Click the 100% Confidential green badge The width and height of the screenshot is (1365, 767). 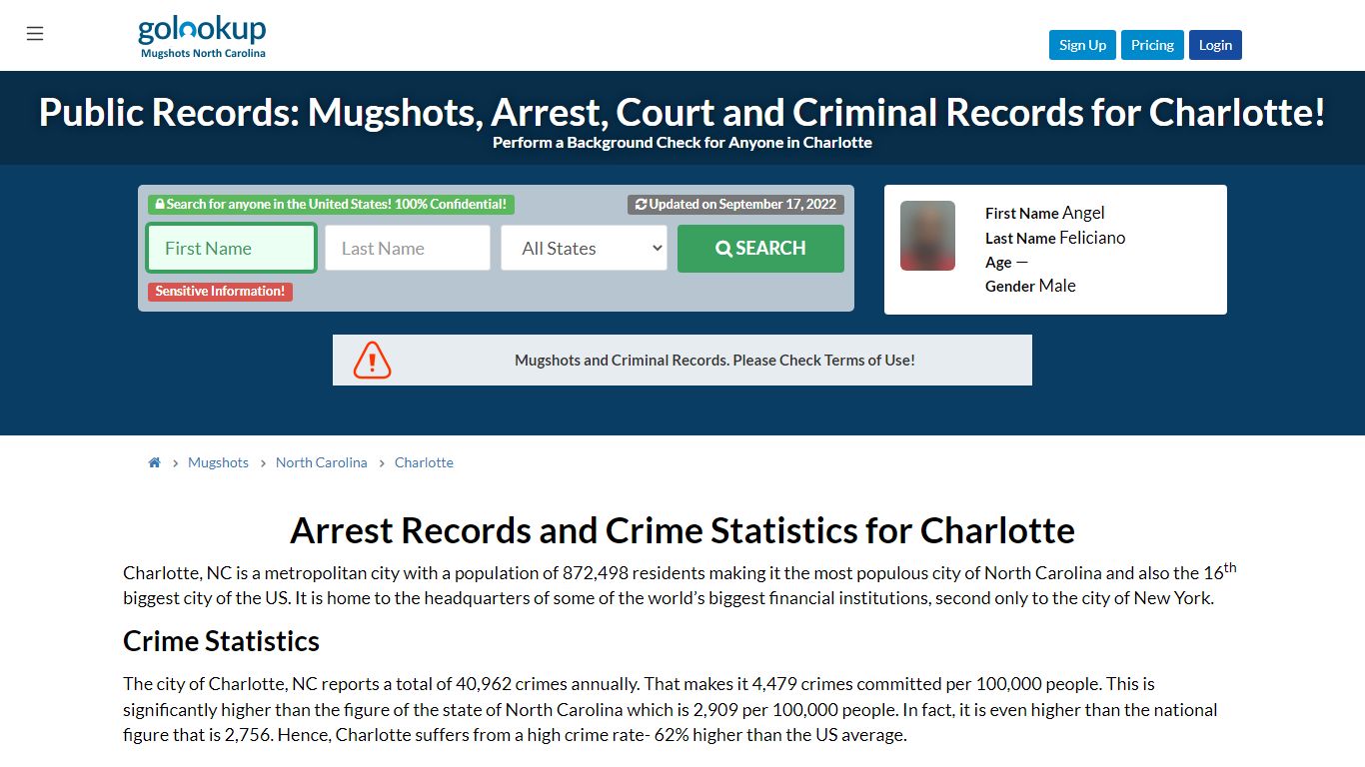[331, 204]
